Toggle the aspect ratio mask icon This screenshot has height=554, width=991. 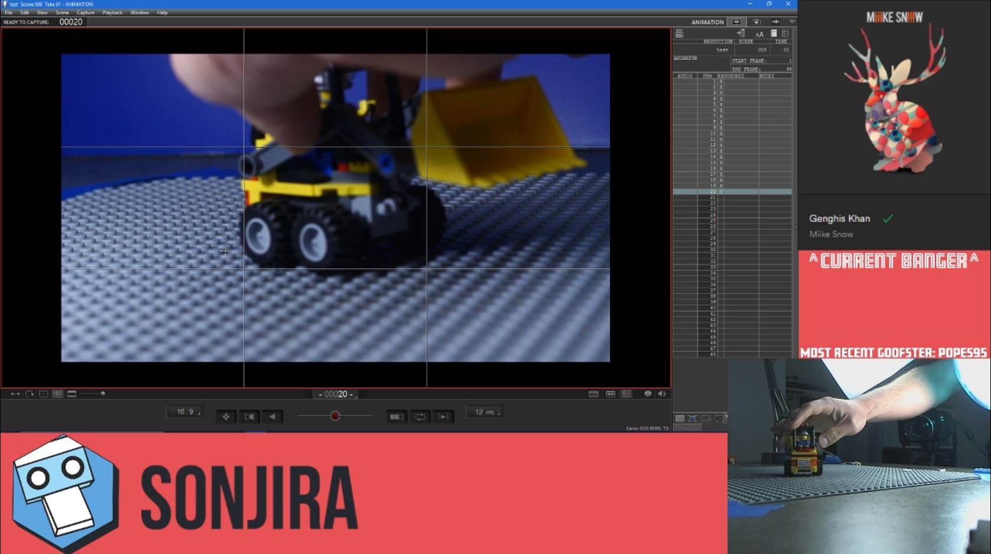(72, 394)
